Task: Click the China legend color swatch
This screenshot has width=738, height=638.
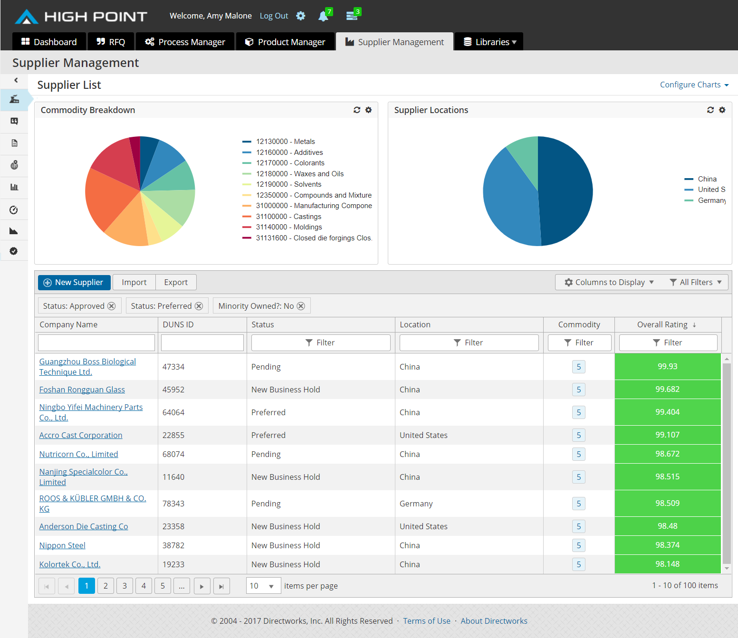Action: point(689,179)
